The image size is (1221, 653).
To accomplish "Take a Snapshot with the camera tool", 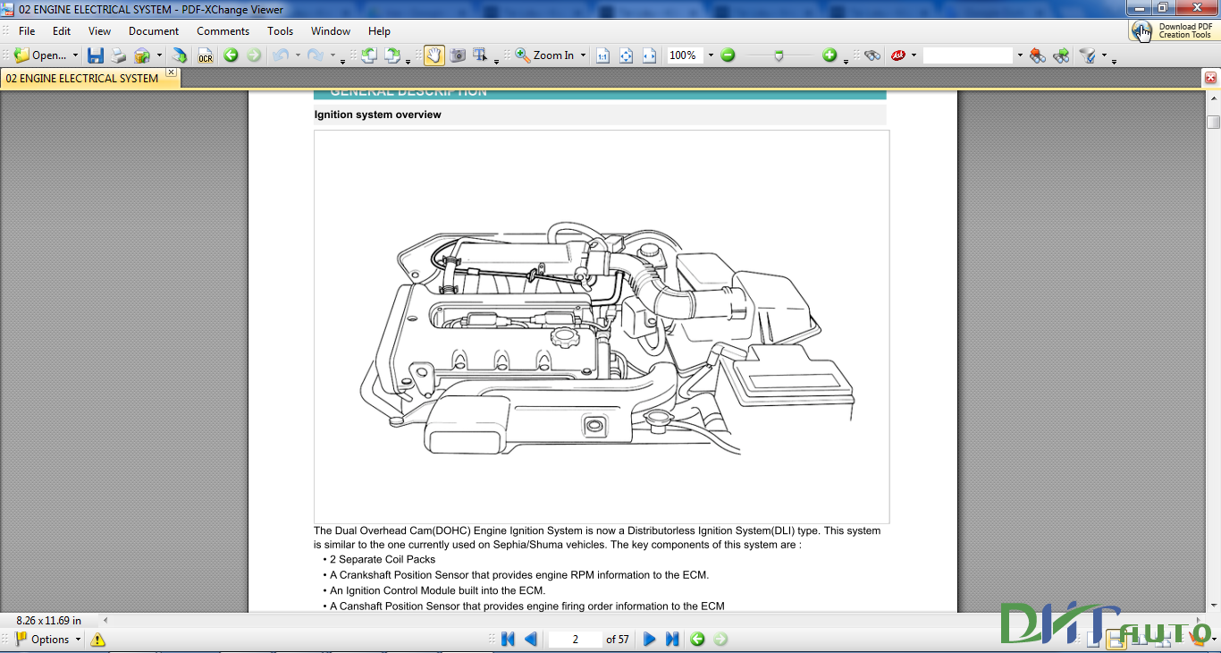I will pyautogui.click(x=458, y=55).
